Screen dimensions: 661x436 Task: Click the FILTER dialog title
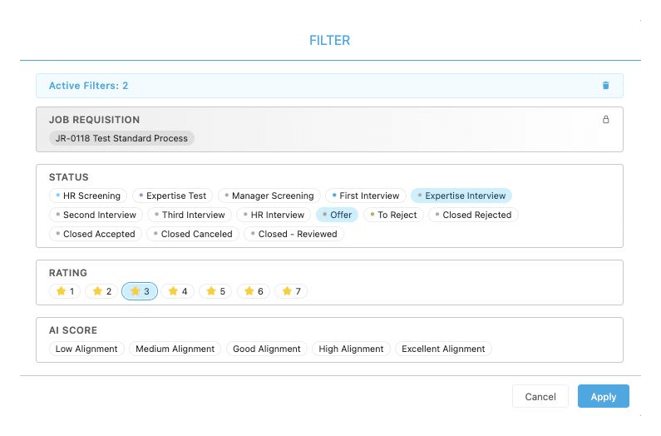(x=329, y=41)
